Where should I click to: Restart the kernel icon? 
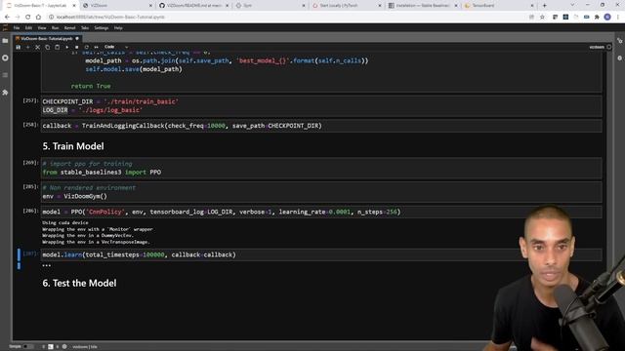coord(87,47)
